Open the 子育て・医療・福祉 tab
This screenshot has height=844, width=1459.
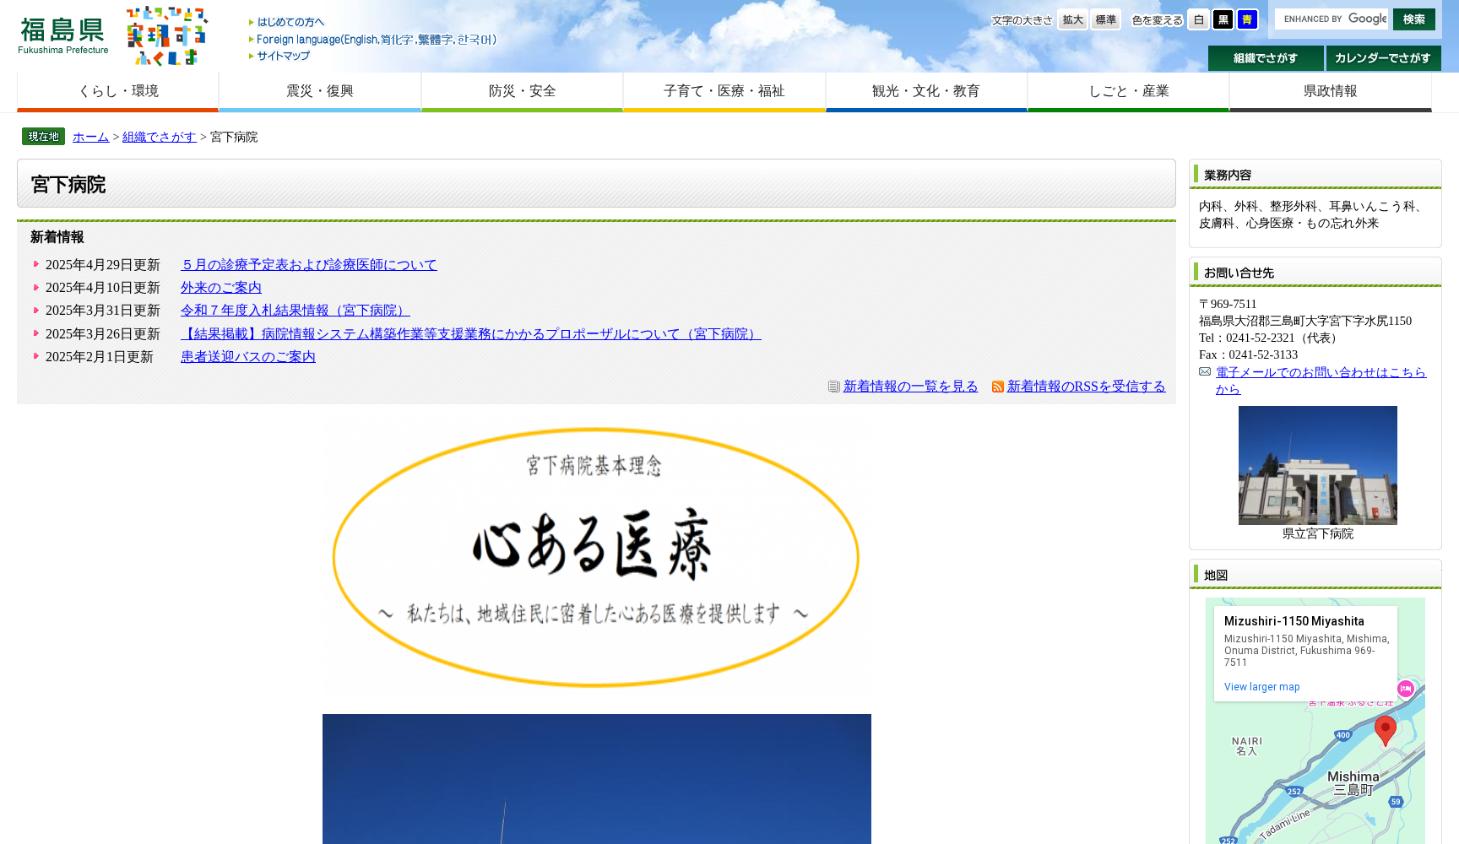[724, 90]
